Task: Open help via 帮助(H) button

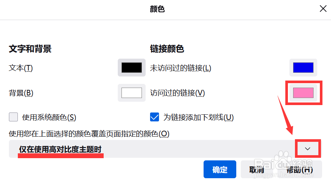Action: [299, 169]
